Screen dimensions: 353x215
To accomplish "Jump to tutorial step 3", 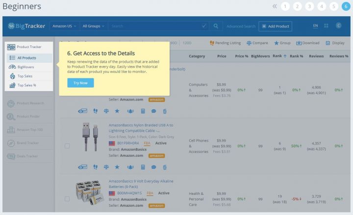I will 309,6.
